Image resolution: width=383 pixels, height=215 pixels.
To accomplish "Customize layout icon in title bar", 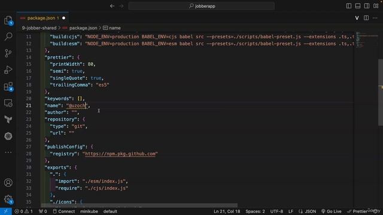I will pyautogui.click(x=376, y=6).
